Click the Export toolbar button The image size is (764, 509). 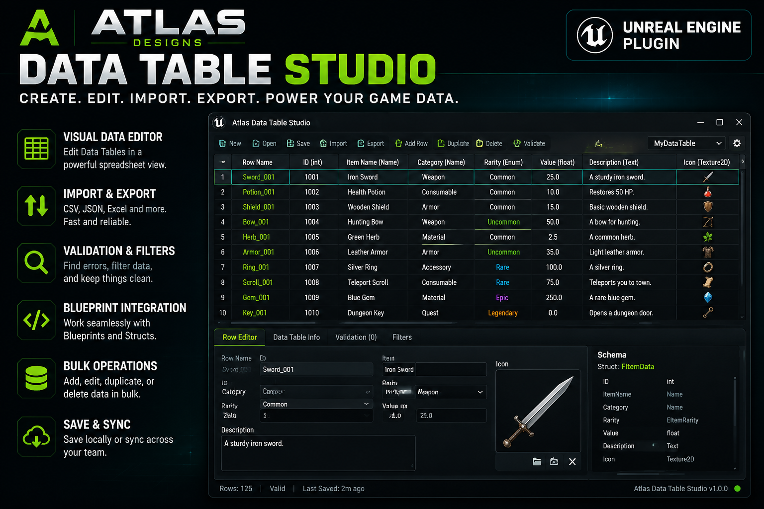(371, 143)
